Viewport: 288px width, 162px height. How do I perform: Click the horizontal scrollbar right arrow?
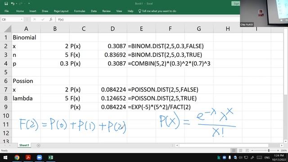282,145
